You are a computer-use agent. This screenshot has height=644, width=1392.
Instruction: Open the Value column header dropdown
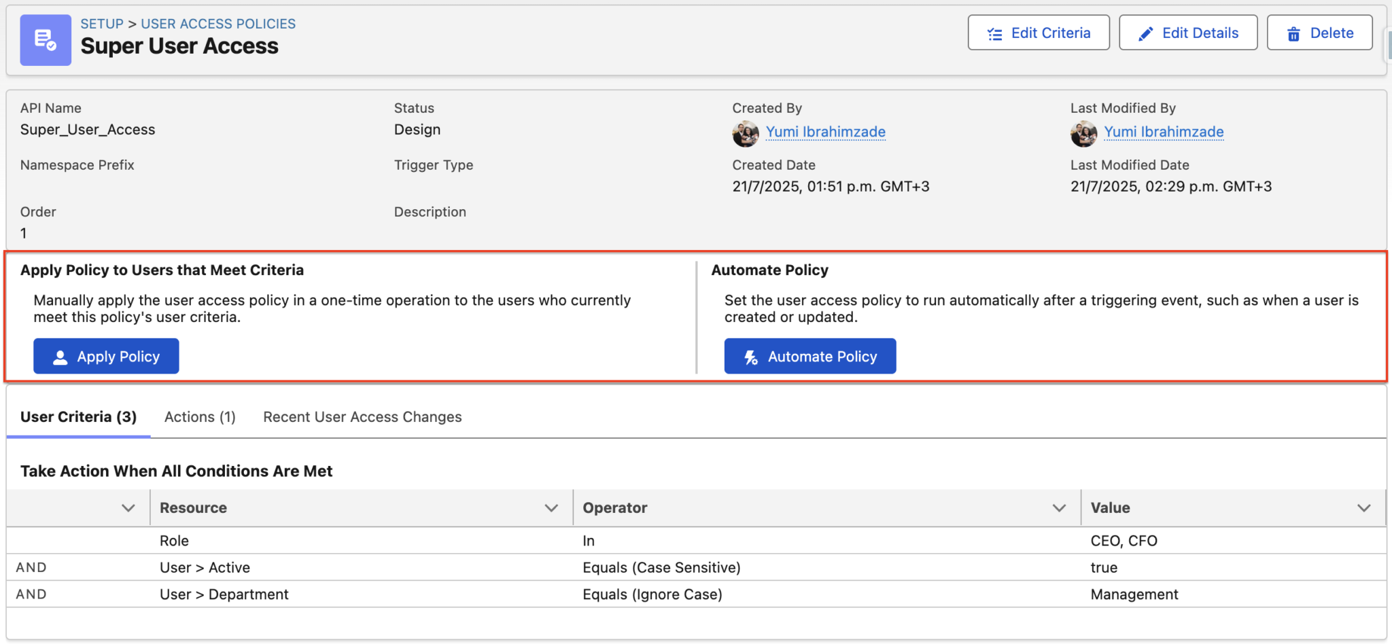coord(1363,507)
